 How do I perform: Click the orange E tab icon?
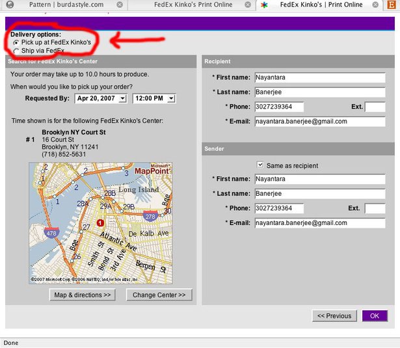(x=392, y=5)
